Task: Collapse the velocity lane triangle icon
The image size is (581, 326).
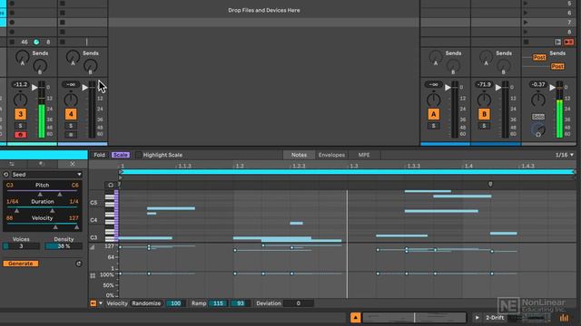Action: [x=93, y=247]
